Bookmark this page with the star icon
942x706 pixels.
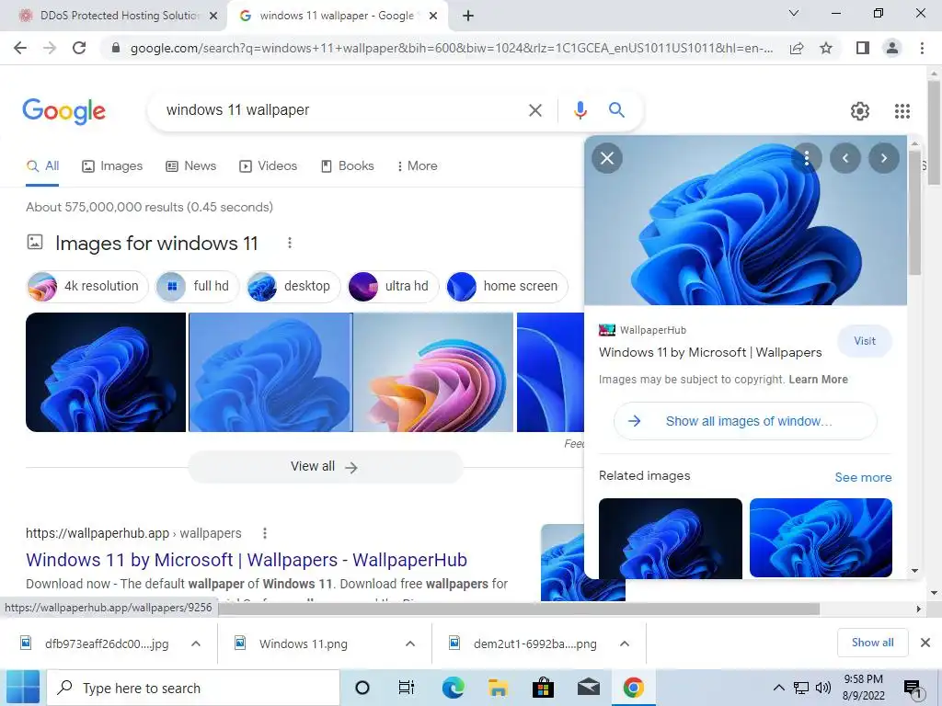826,48
